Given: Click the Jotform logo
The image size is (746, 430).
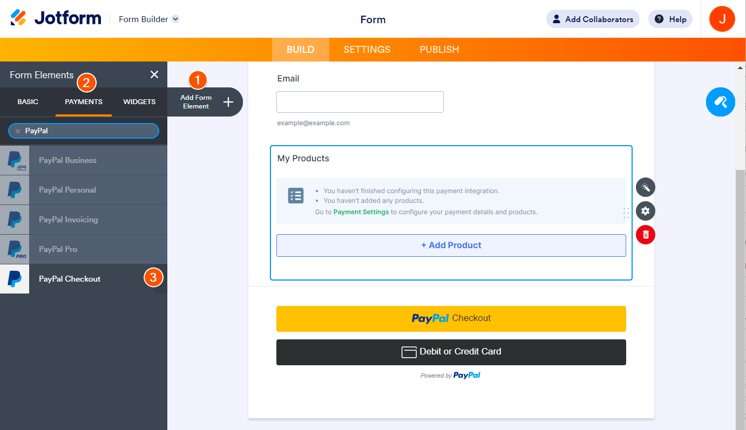Looking at the screenshot, I should [56, 18].
